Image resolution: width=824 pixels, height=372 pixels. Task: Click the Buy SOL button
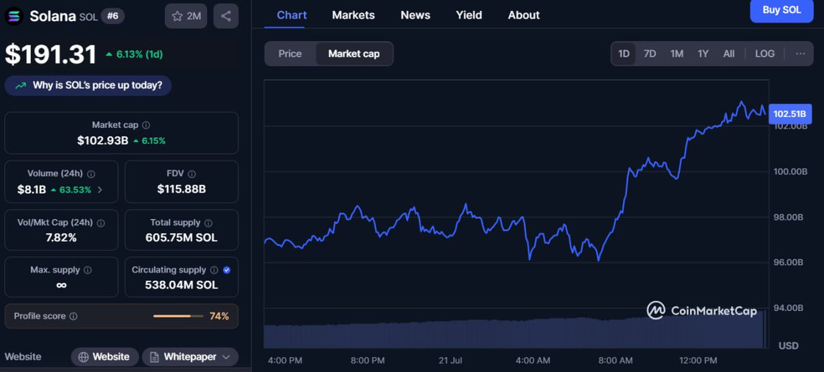pyautogui.click(x=781, y=10)
